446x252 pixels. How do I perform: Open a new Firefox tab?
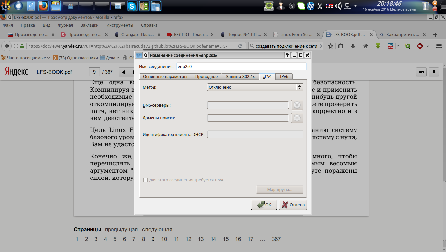point(435,34)
